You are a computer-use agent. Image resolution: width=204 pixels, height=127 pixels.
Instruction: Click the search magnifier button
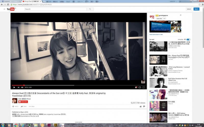point(90,9)
